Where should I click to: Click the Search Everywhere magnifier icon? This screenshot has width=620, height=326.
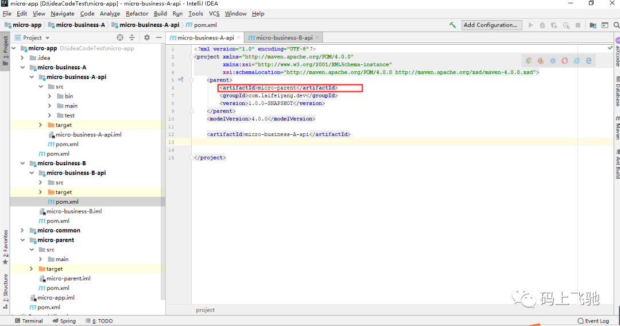click(x=616, y=25)
